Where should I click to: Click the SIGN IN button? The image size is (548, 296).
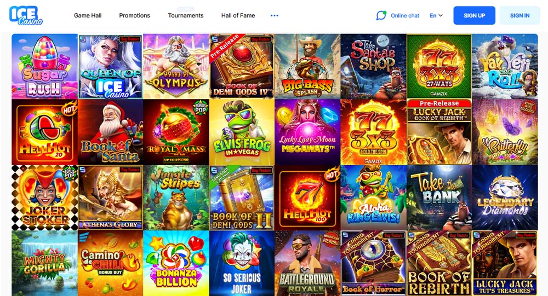(520, 15)
